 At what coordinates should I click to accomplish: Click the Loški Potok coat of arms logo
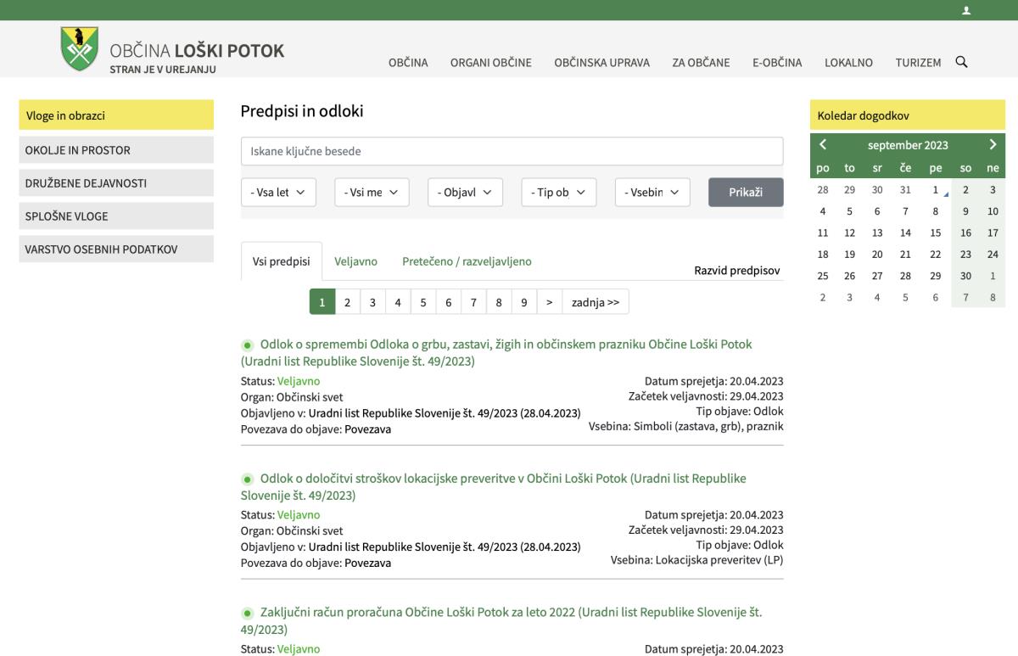point(80,49)
